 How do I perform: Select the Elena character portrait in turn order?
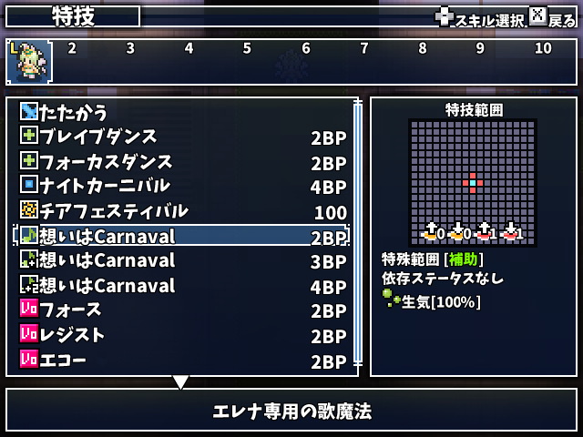[29, 62]
